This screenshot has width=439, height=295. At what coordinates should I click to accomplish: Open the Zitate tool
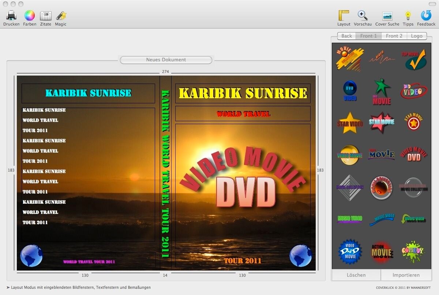click(x=46, y=16)
